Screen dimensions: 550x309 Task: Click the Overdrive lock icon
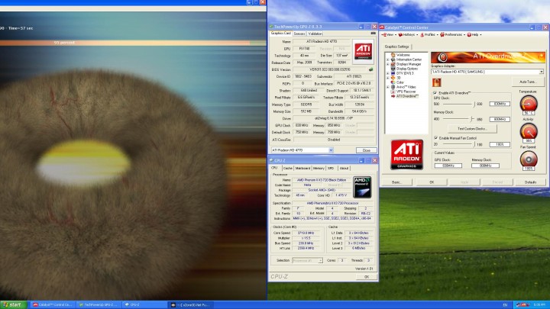[x=436, y=82]
